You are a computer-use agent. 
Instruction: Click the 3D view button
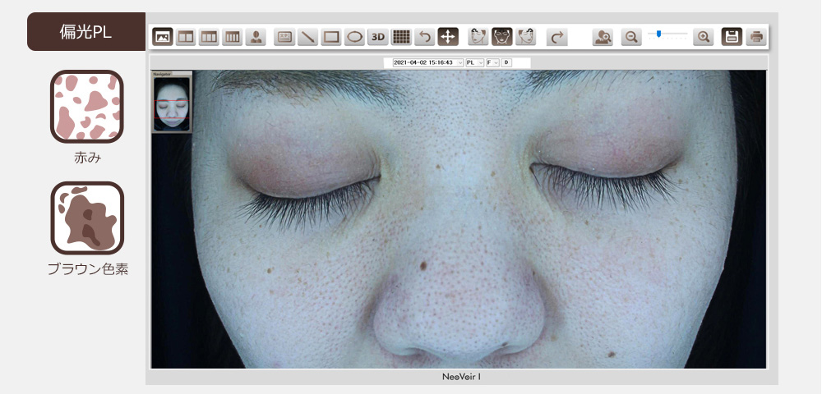377,37
